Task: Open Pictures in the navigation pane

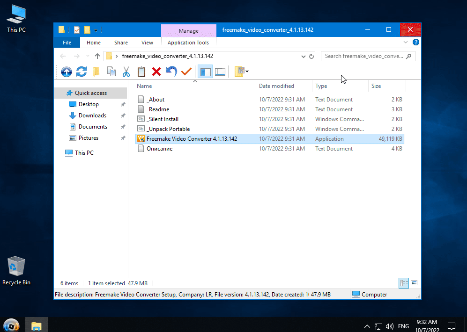Action: point(89,138)
